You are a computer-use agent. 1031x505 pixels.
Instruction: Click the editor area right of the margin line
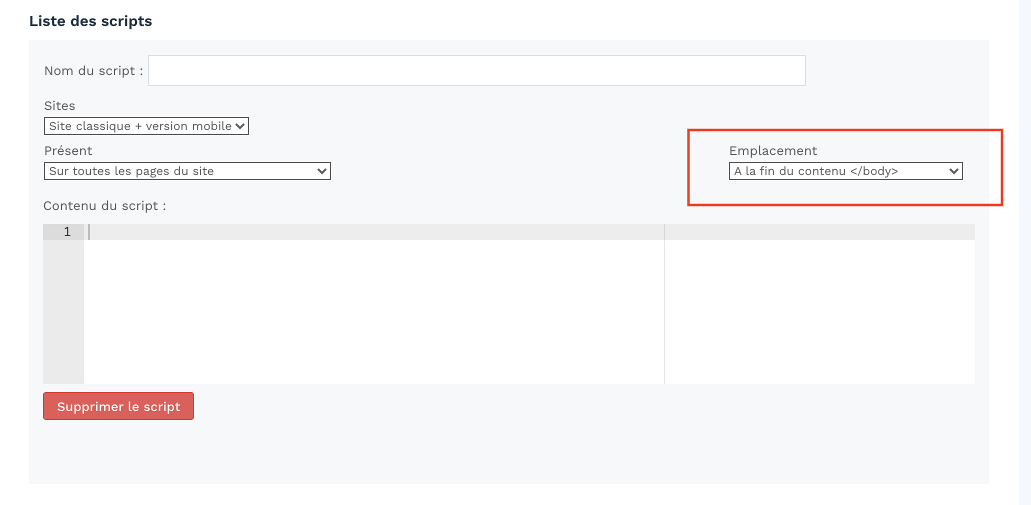click(820, 312)
